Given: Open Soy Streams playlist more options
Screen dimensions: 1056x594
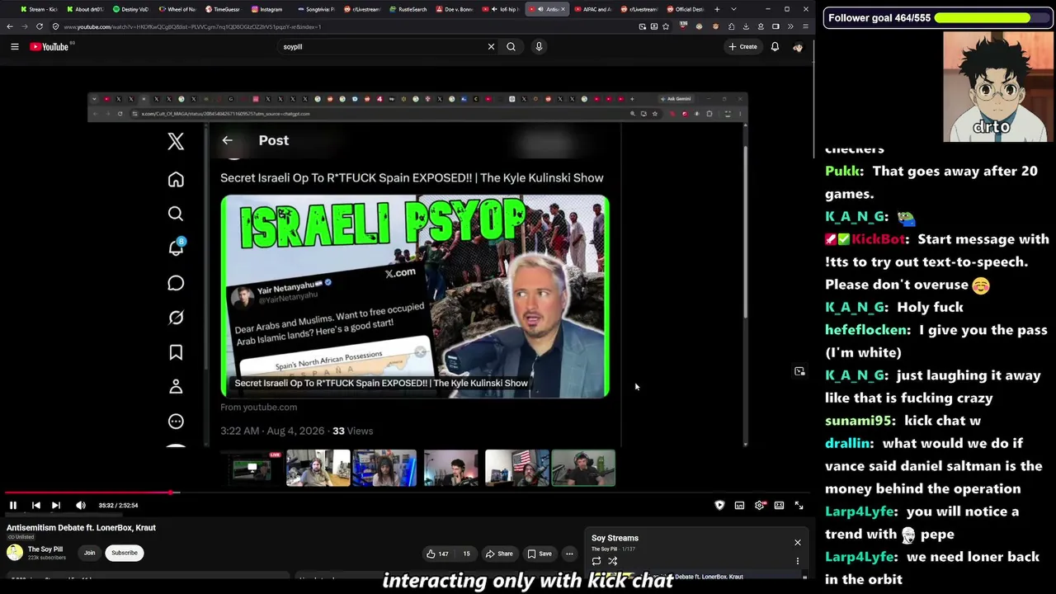Looking at the screenshot, I should click(797, 561).
